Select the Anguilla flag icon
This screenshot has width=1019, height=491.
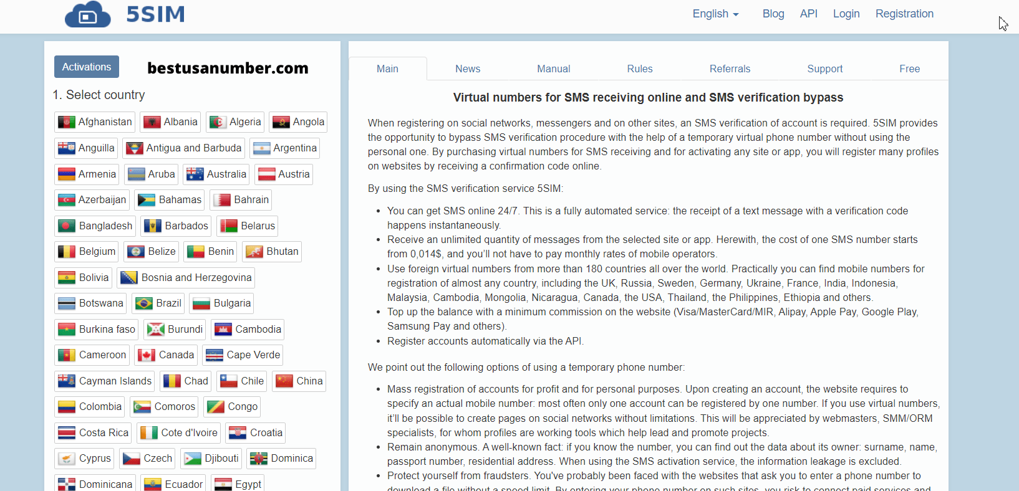67,148
